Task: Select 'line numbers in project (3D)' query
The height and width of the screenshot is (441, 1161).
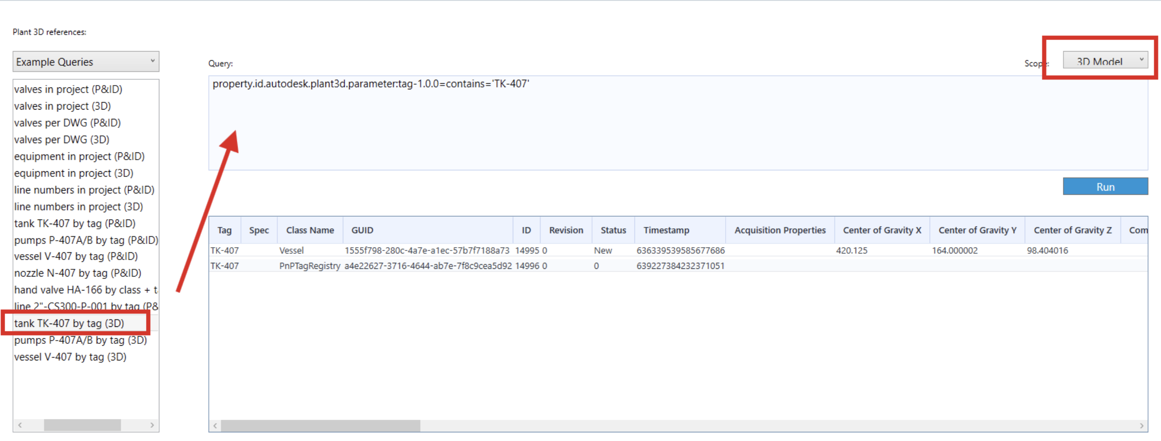Action: click(79, 207)
